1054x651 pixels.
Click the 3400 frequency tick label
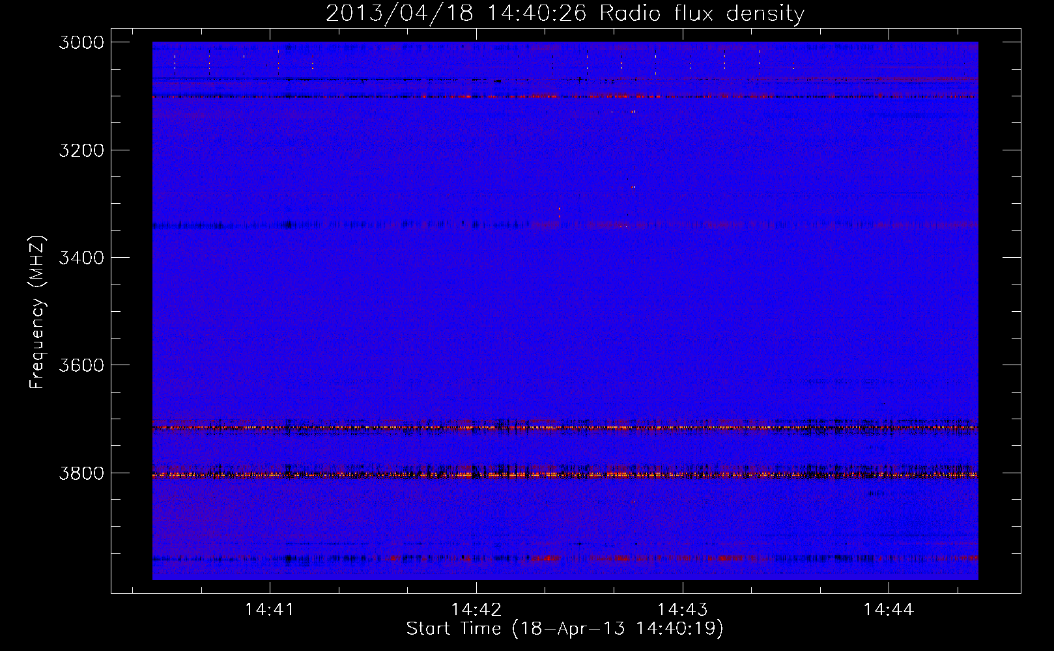tap(81, 258)
